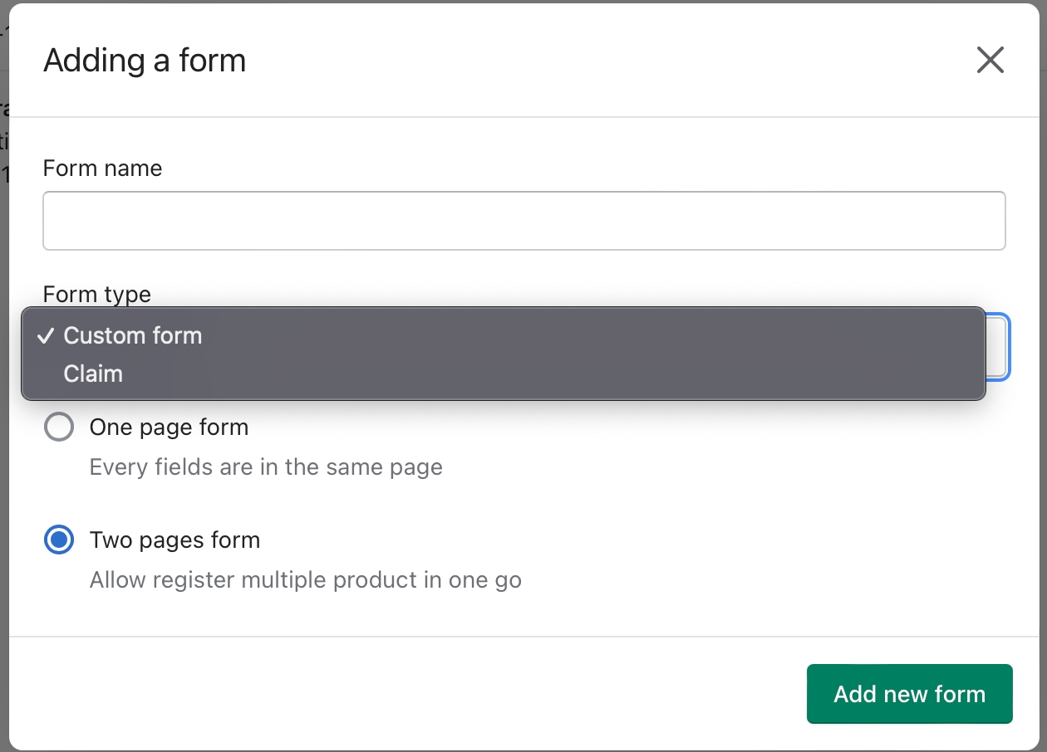Screen dimensions: 1047x752
Task: Click the Form type field label
Action: (96, 295)
